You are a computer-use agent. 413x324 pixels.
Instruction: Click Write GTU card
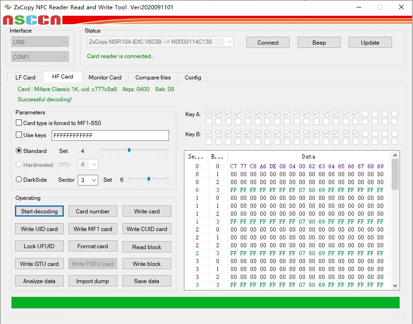pos(39,264)
